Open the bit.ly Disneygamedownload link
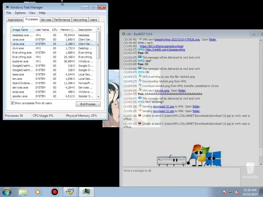This screenshot has height=197, width=263. click(161, 46)
